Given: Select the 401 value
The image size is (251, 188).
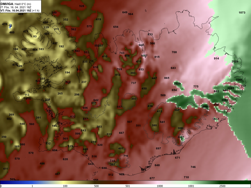Looking at the screenshot, I should click(121, 148).
